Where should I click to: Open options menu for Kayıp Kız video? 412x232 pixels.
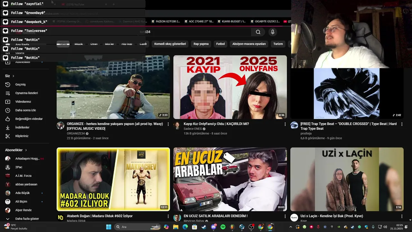[285, 124]
